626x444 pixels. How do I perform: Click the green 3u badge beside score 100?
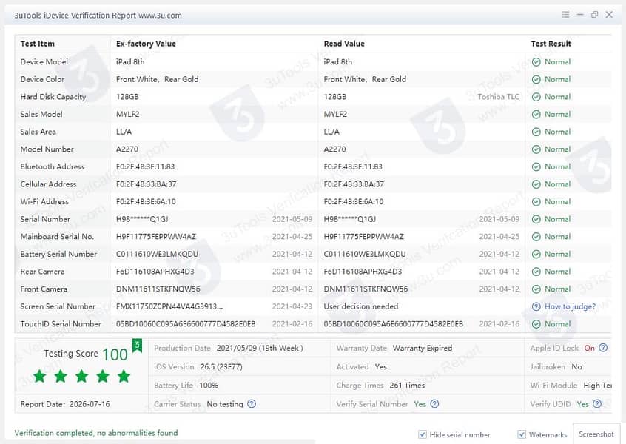[x=137, y=346]
